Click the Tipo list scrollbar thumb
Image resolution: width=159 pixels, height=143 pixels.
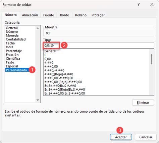[x=151, y=59]
